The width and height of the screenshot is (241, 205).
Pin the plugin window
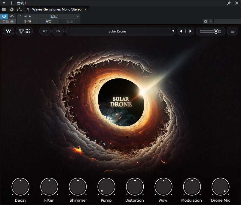(229, 3)
